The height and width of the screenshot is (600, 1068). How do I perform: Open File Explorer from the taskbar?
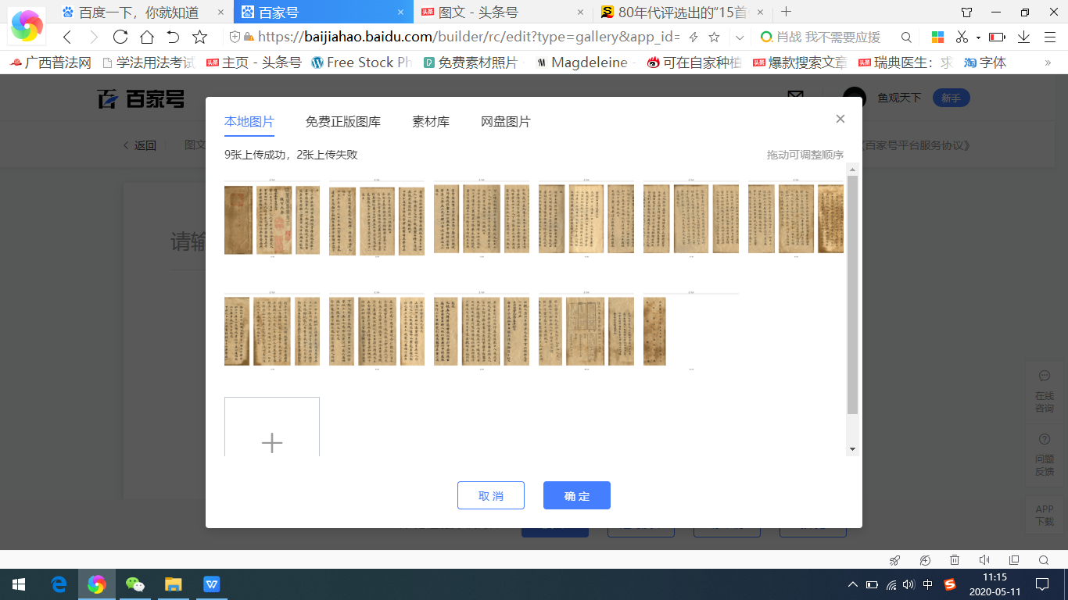point(173,584)
